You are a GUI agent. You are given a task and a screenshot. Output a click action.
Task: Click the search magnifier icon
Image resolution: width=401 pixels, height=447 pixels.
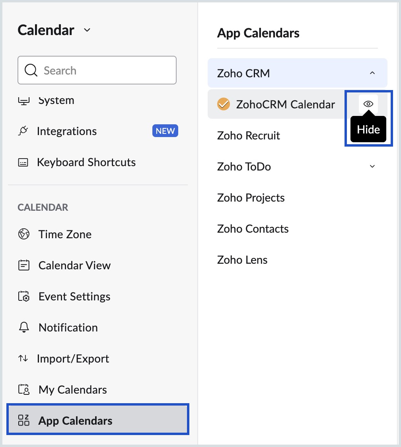pos(31,70)
